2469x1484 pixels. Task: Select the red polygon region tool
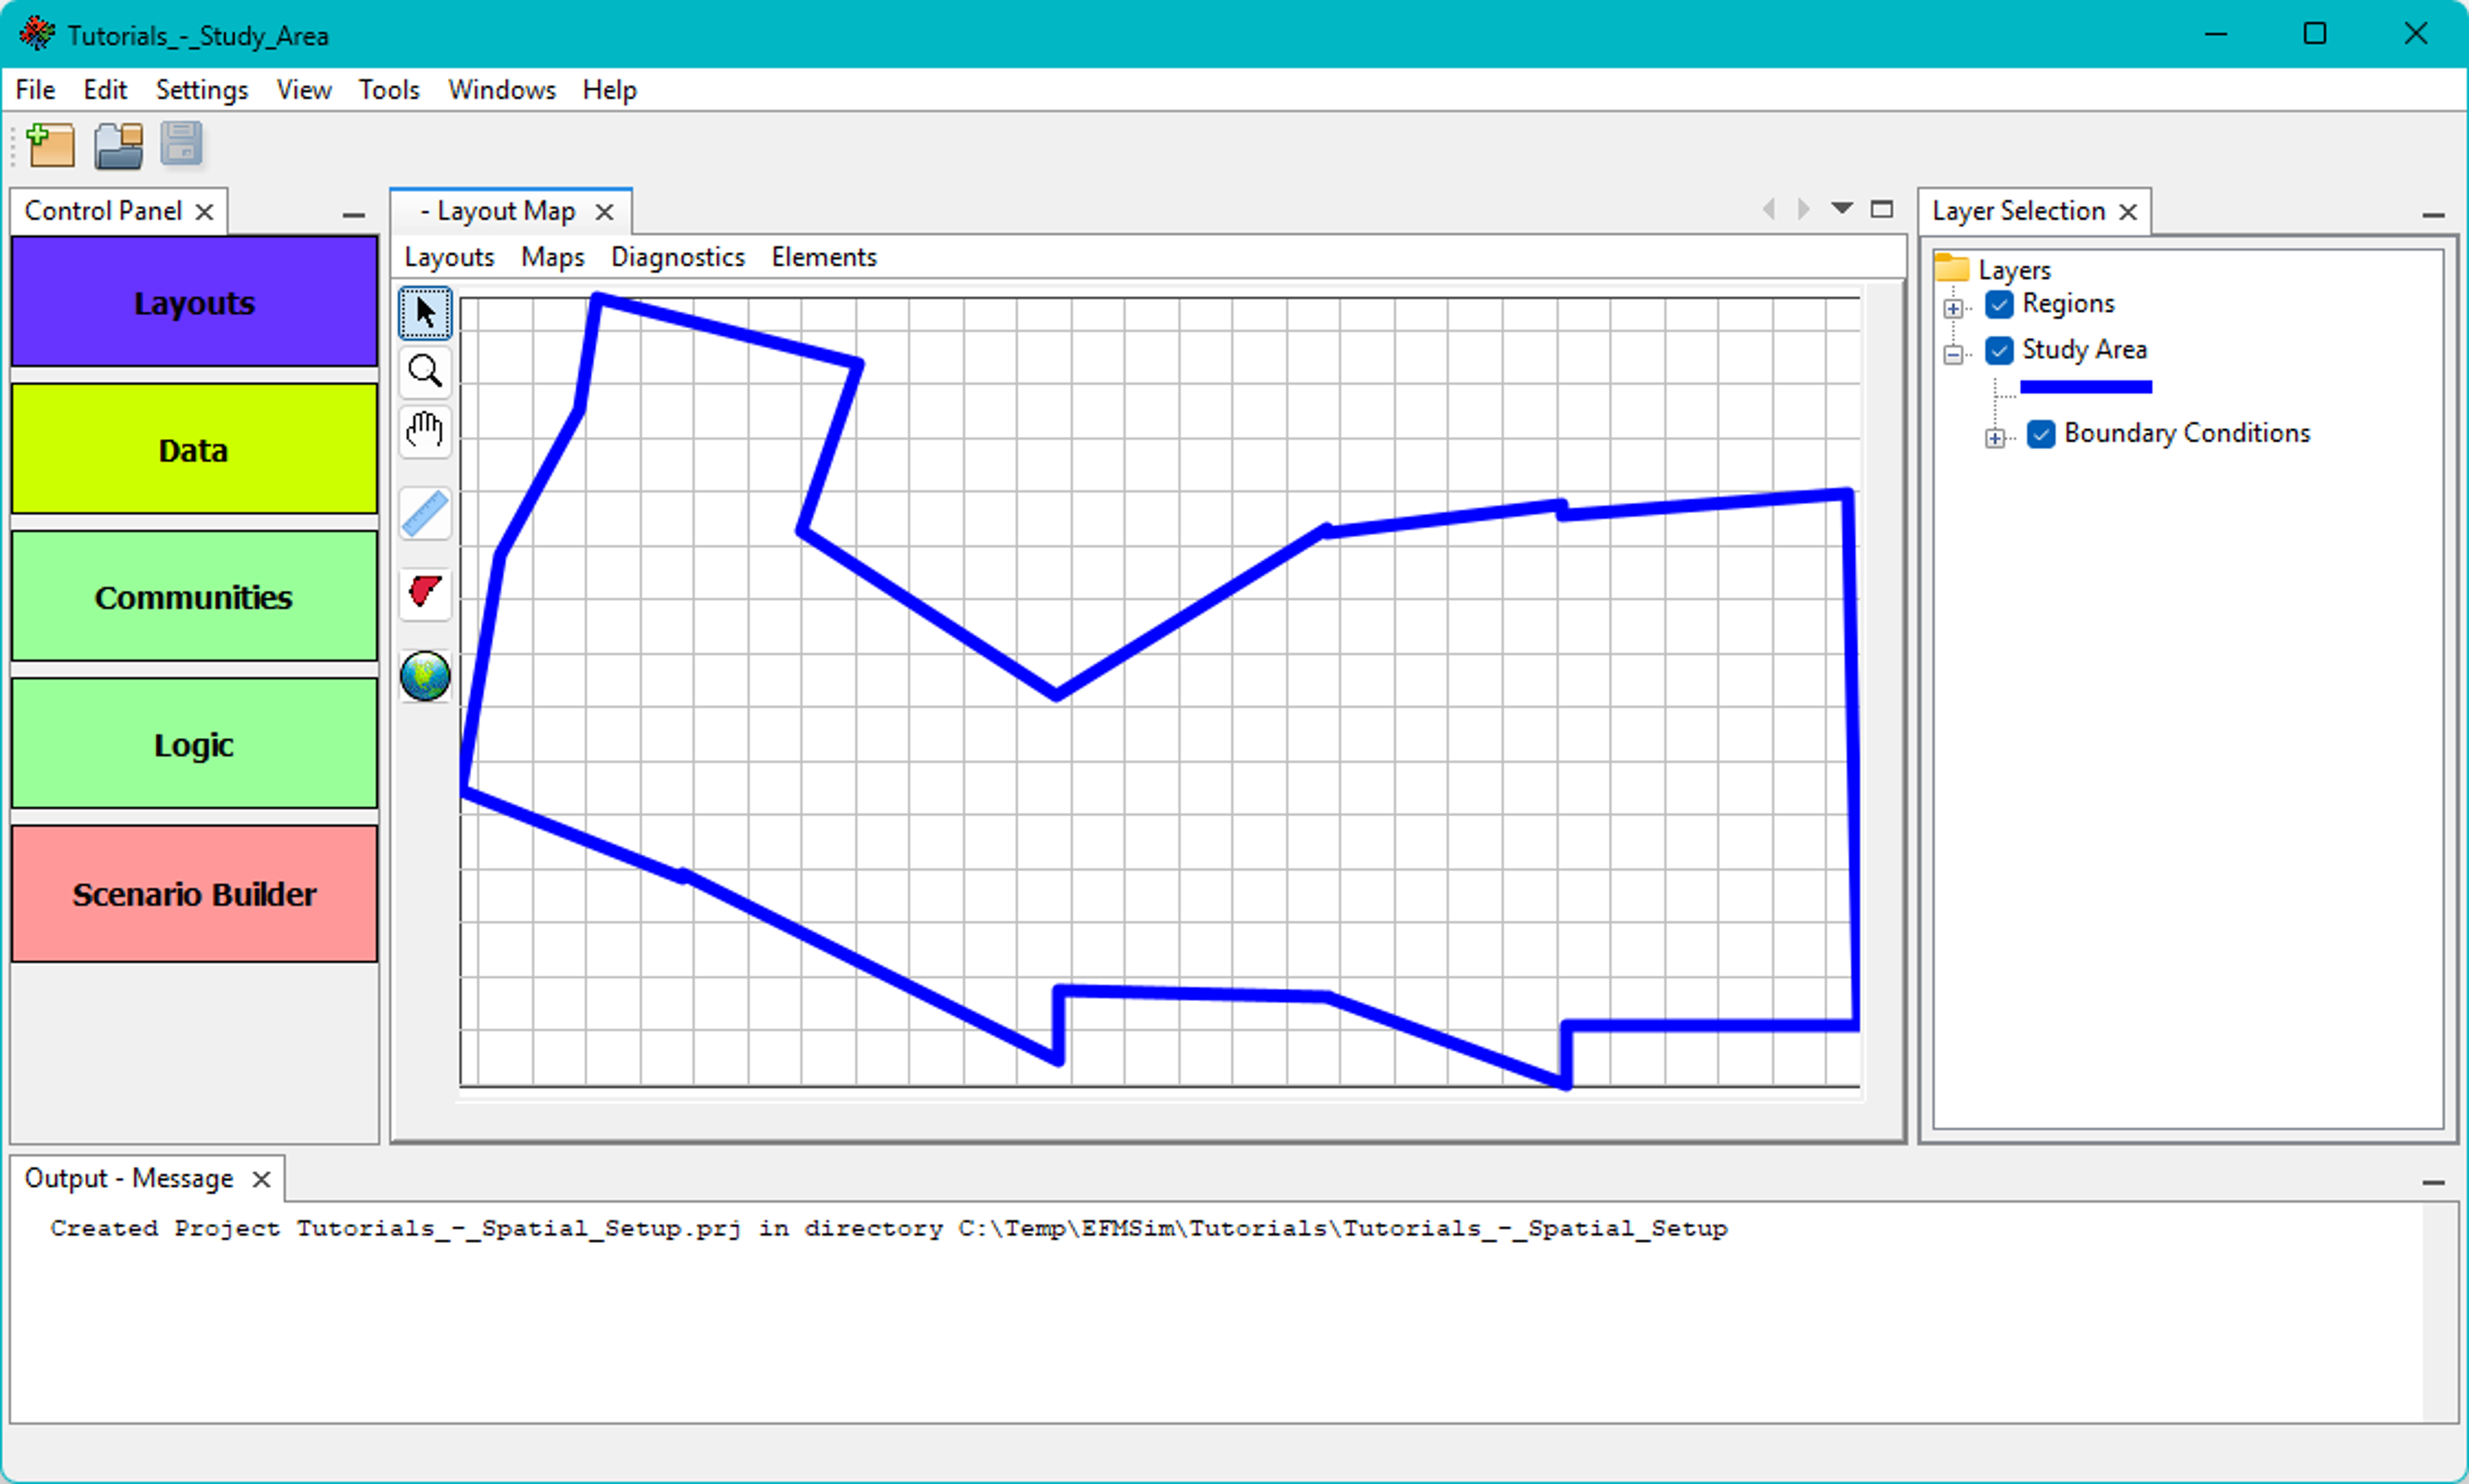click(x=425, y=591)
